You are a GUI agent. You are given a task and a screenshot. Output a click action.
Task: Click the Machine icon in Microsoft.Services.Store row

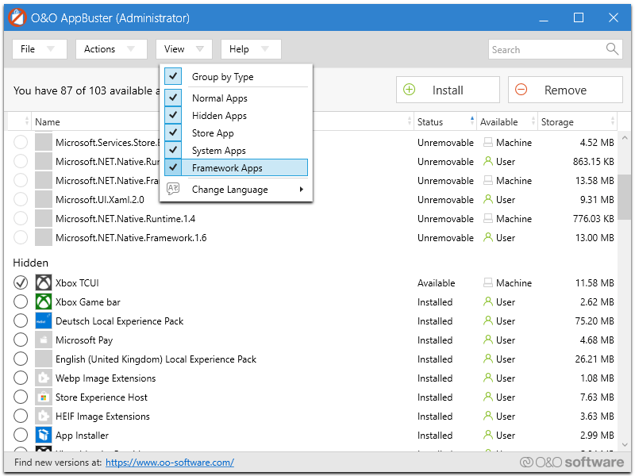click(x=488, y=142)
